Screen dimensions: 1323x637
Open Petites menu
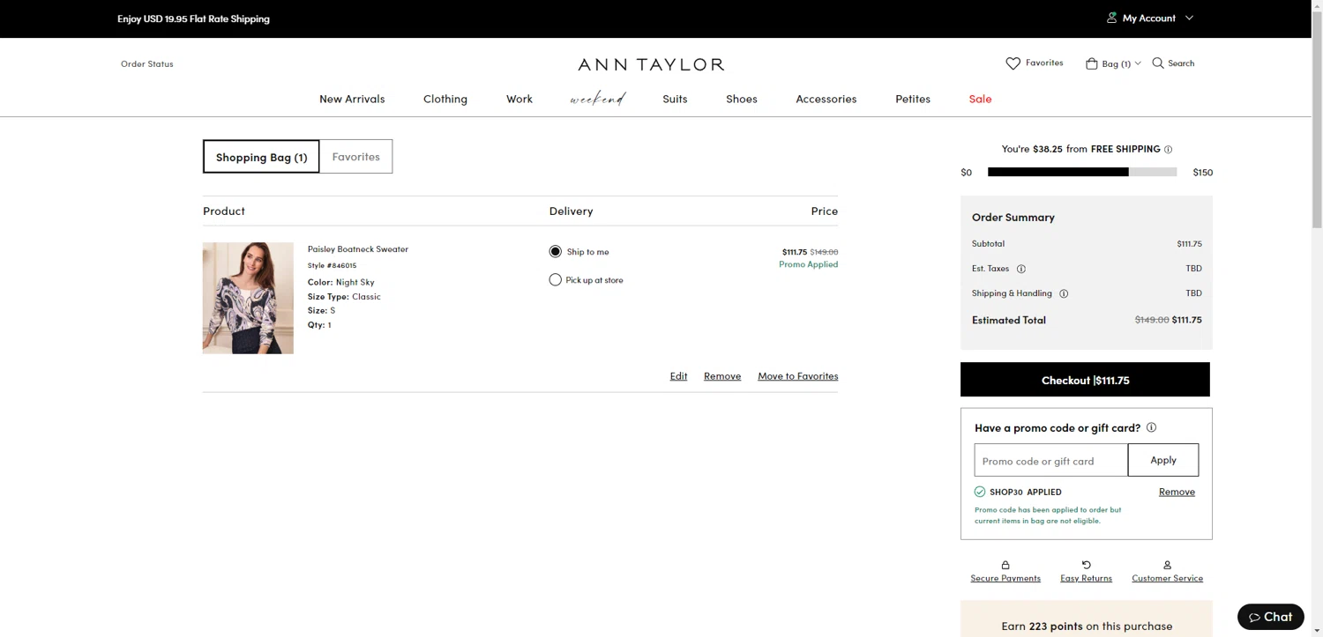913,99
